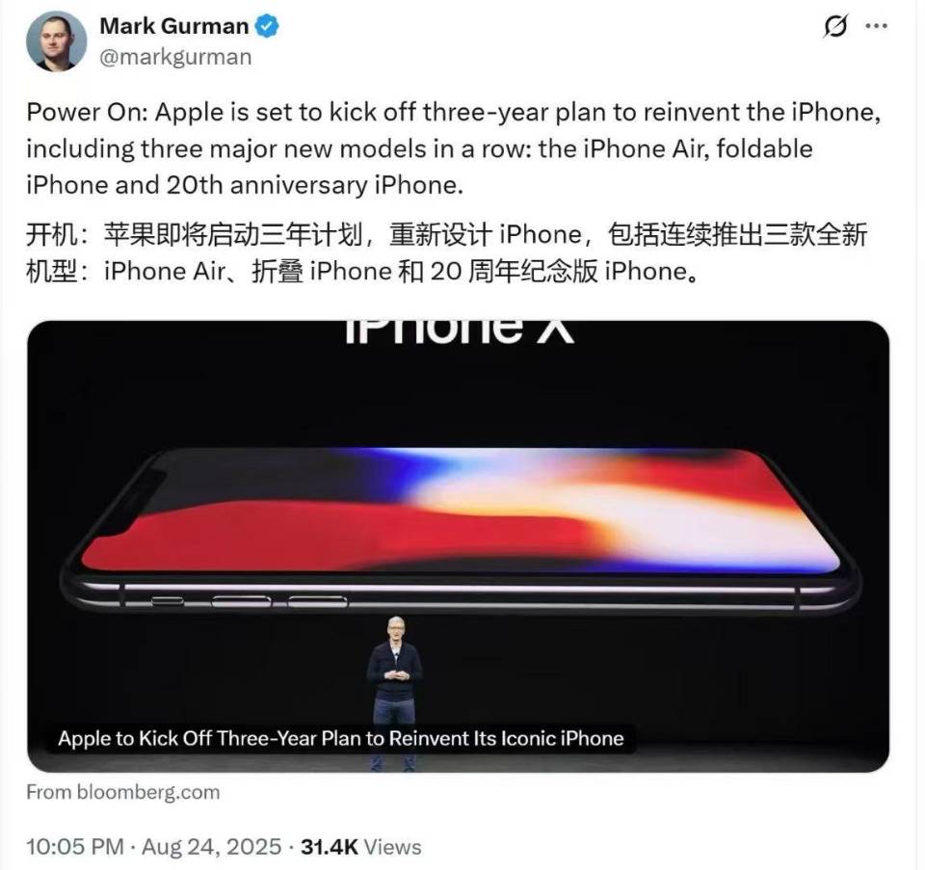The height and width of the screenshot is (870, 925).
Task: Click the iPhone X title in the card
Action: click(460, 330)
